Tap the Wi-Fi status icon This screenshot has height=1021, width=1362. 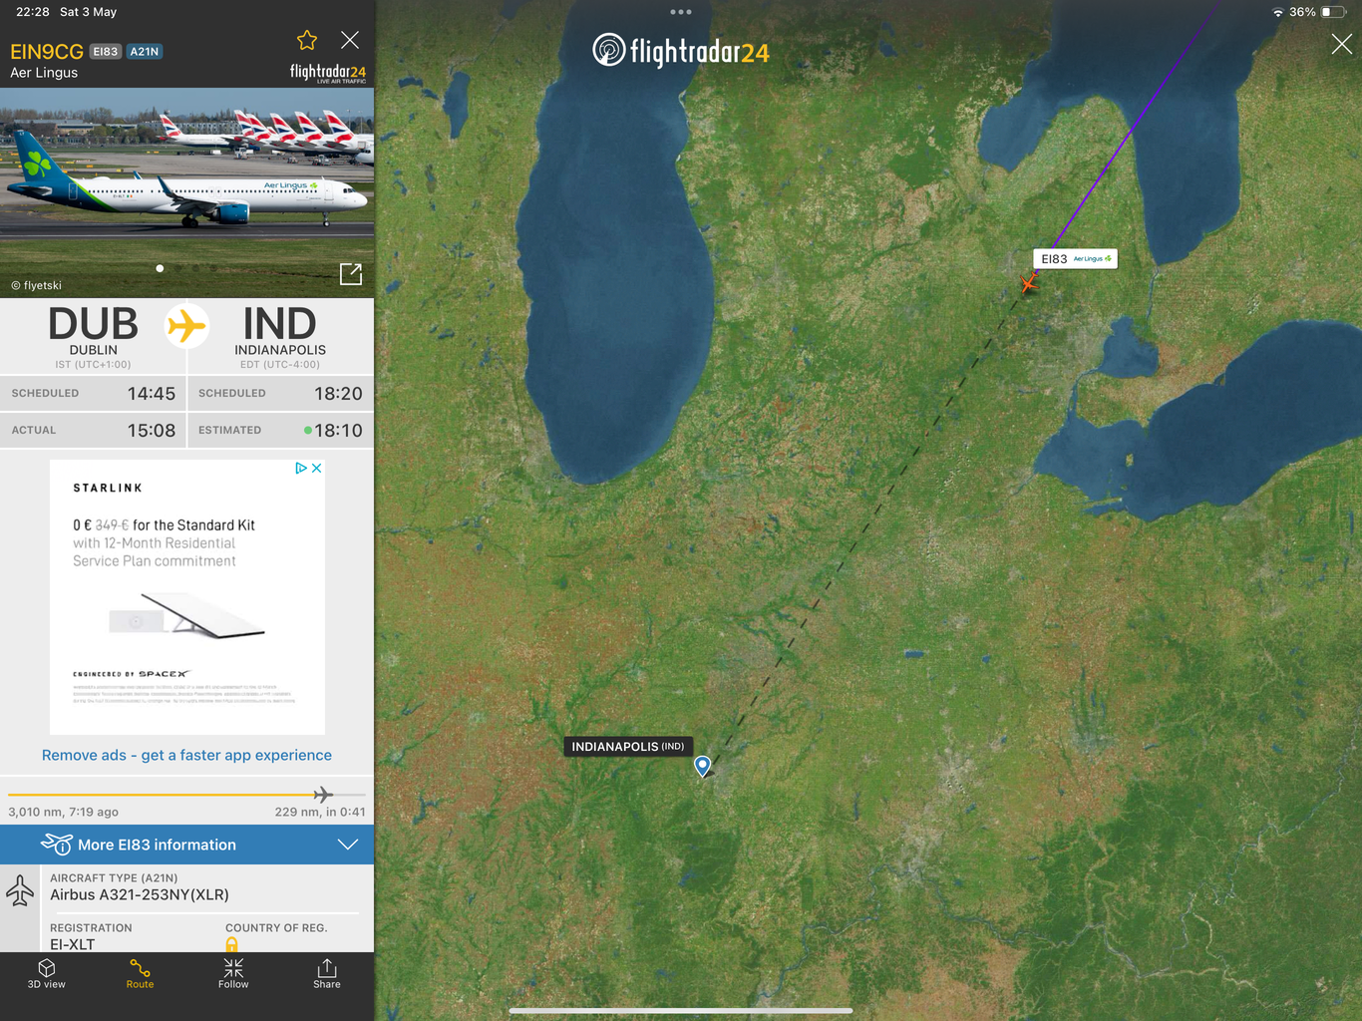click(1278, 12)
